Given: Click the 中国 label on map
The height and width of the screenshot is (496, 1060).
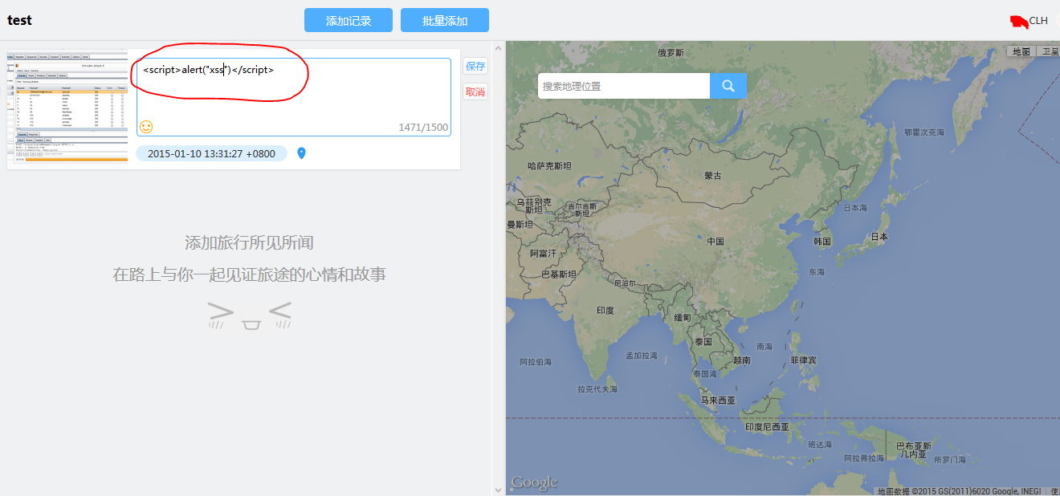Looking at the screenshot, I should coord(715,241).
